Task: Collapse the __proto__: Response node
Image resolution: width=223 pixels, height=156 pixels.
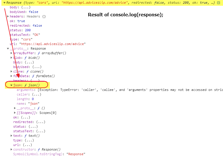Action: coord(8,48)
